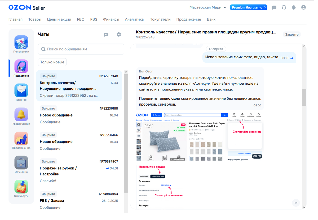Open chat settings gear icon
The height and width of the screenshot is (220, 318).
119,34
